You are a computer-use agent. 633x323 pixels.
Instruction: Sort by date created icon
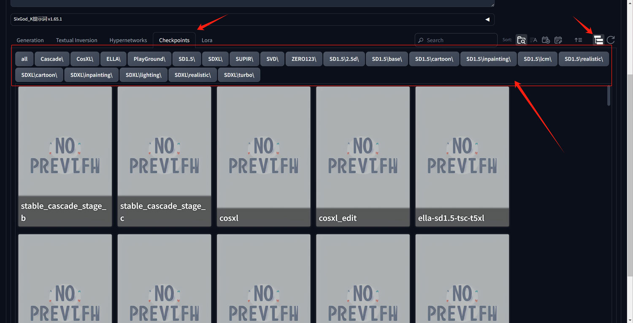click(546, 40)
